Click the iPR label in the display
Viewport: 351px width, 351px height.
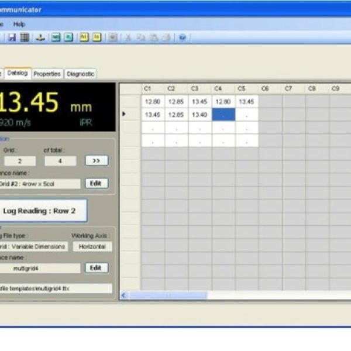(86, 122)
